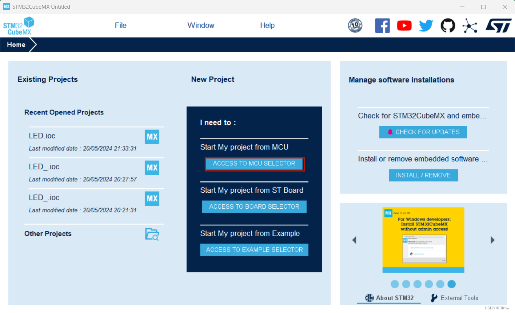Click Check for STM32CubeMX and embe... text

coord(422,116)
